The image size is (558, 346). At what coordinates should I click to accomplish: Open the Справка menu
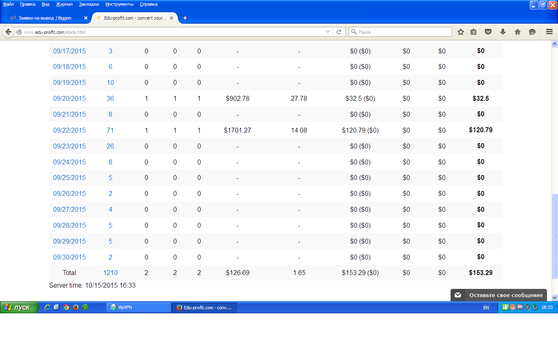tap(149, 4)
